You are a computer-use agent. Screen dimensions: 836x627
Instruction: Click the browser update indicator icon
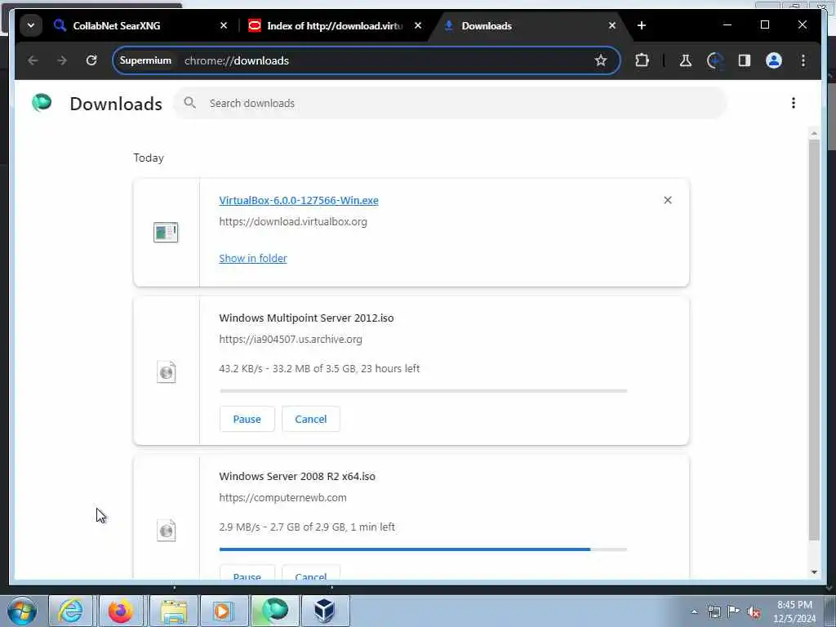click(x=715, y=60)
